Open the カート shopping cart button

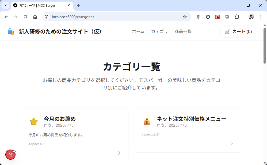(x=238, y=32)
